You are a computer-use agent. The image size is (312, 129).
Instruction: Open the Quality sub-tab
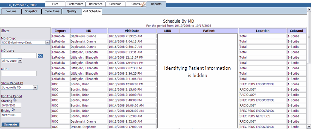72,11
